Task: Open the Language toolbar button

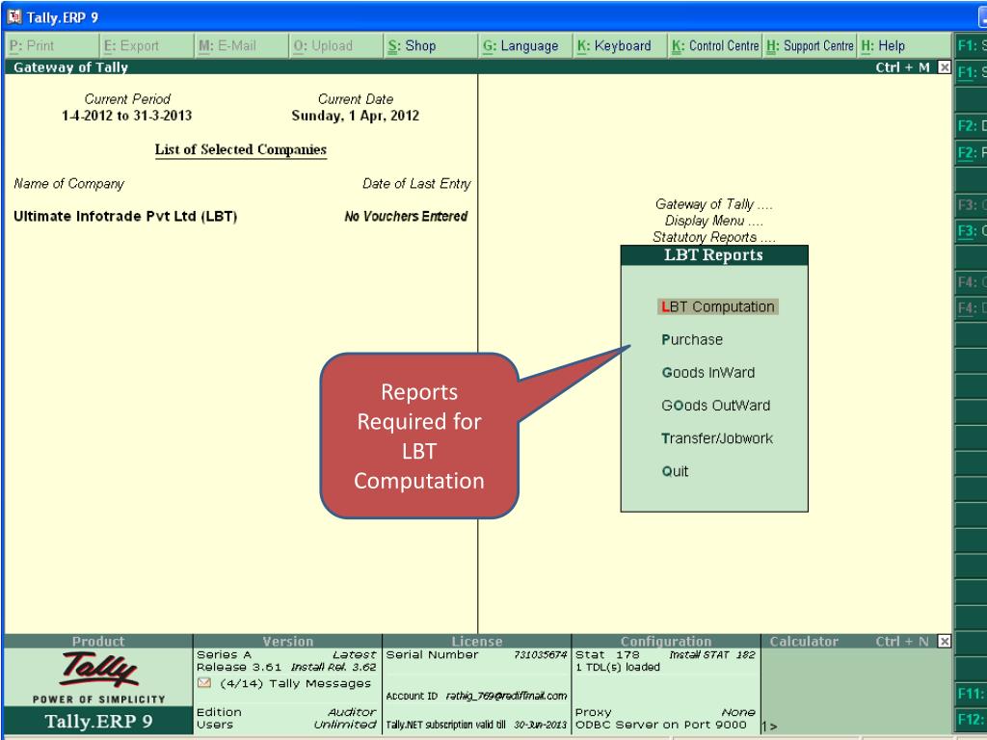Action: [x=525, y=46]
